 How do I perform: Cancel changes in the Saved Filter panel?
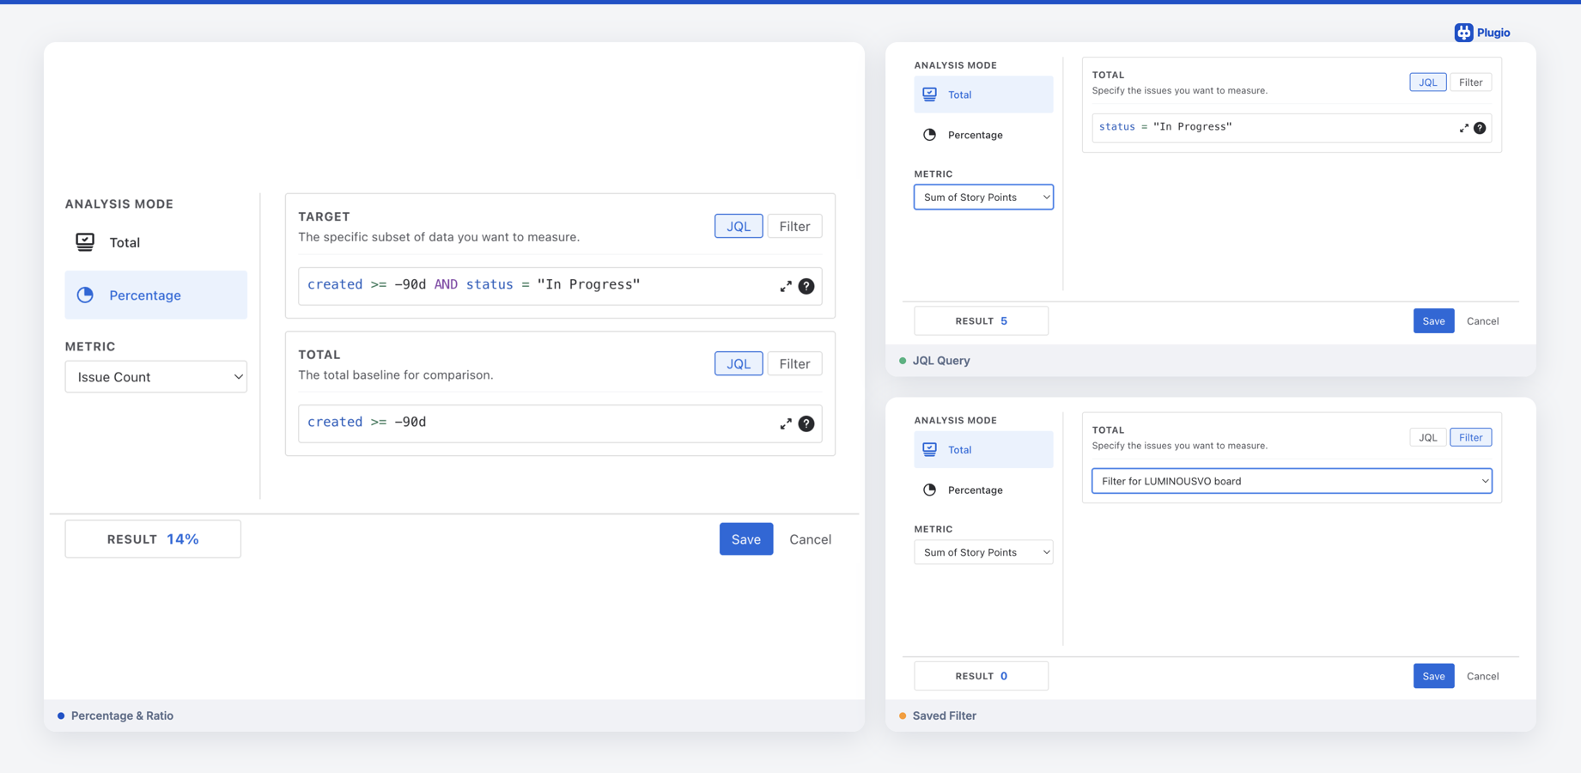click(x=1482, y=676)
